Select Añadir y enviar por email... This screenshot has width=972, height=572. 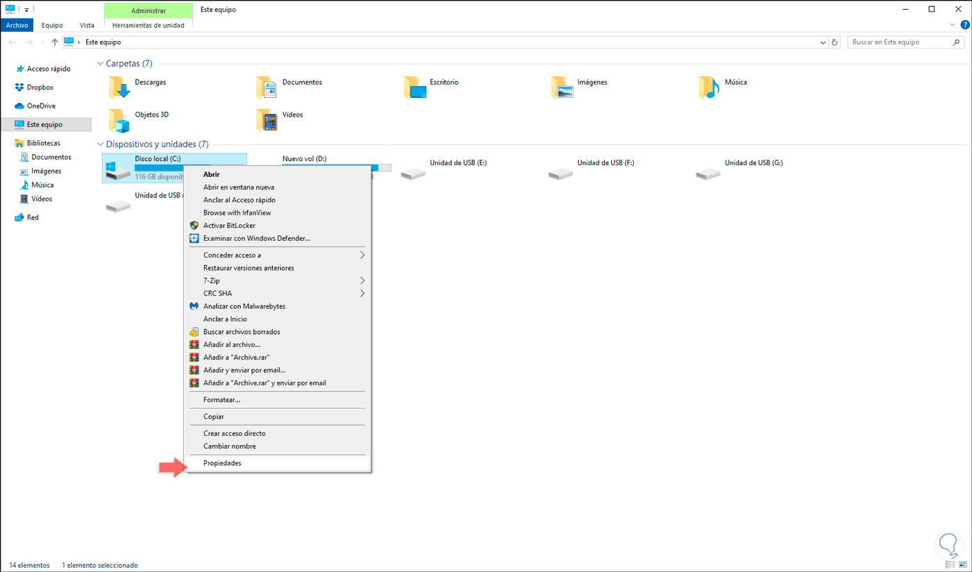(278, 370)
